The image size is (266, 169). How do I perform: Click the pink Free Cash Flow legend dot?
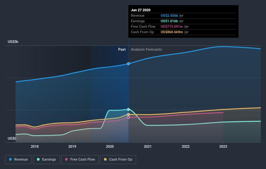click(x=66, y=159)
